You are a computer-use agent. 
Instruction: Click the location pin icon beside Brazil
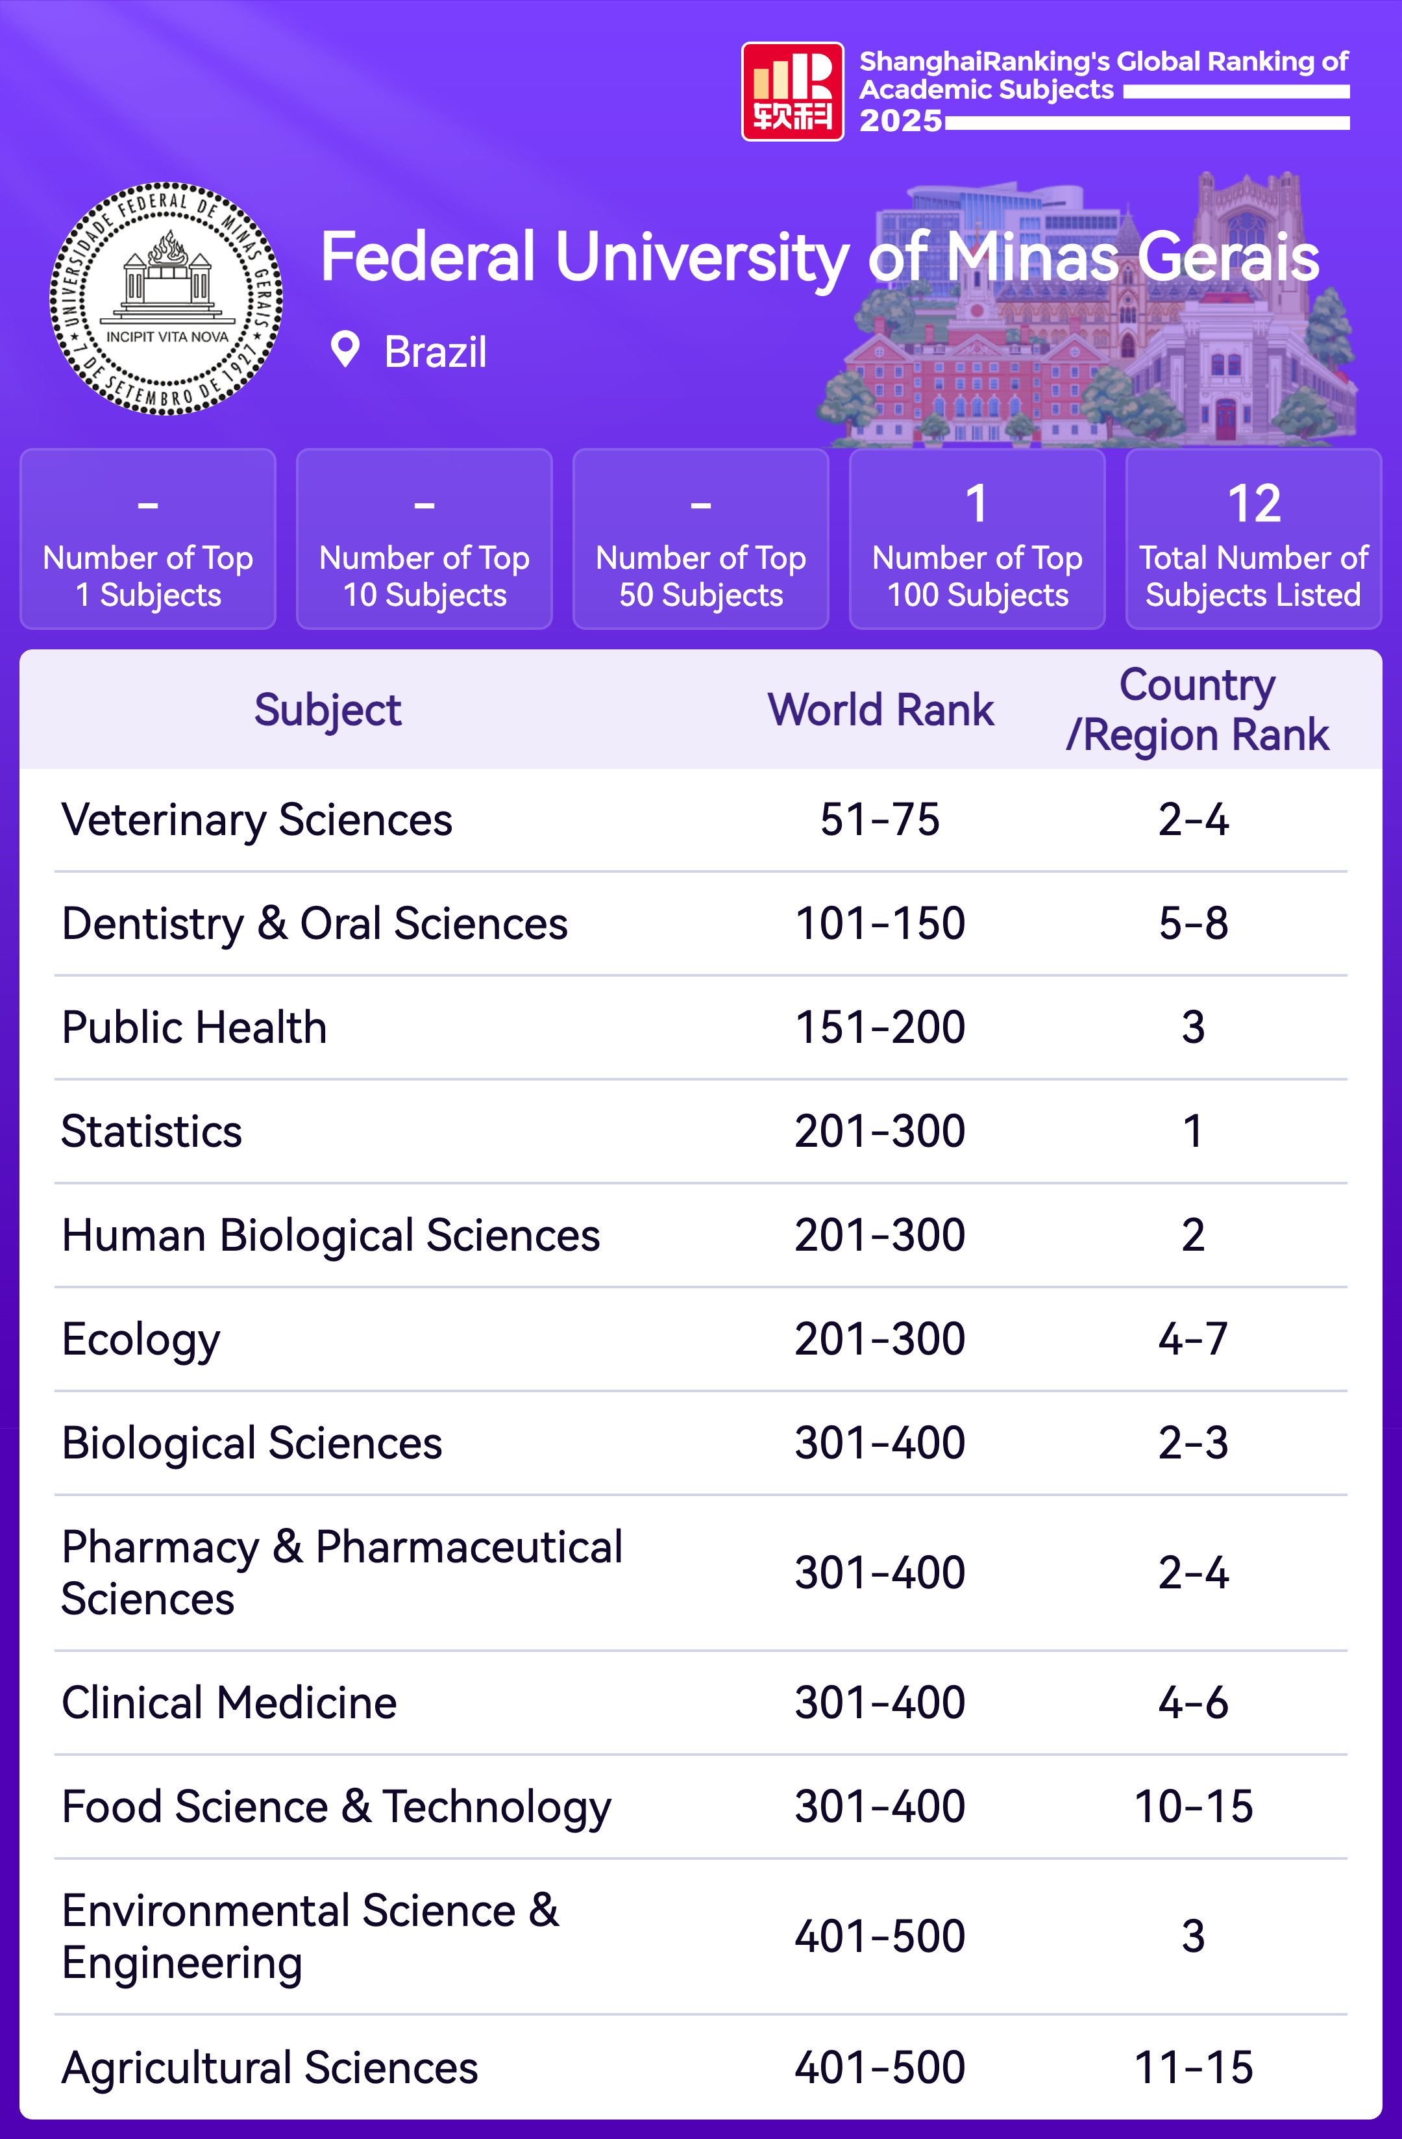coord(345,349)
